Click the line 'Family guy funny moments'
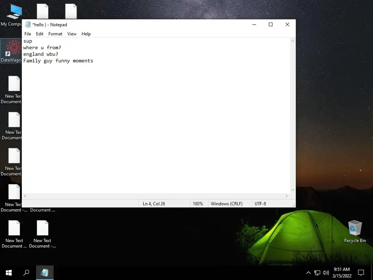This screenshot has height=280, width=373. click(58, 61)
